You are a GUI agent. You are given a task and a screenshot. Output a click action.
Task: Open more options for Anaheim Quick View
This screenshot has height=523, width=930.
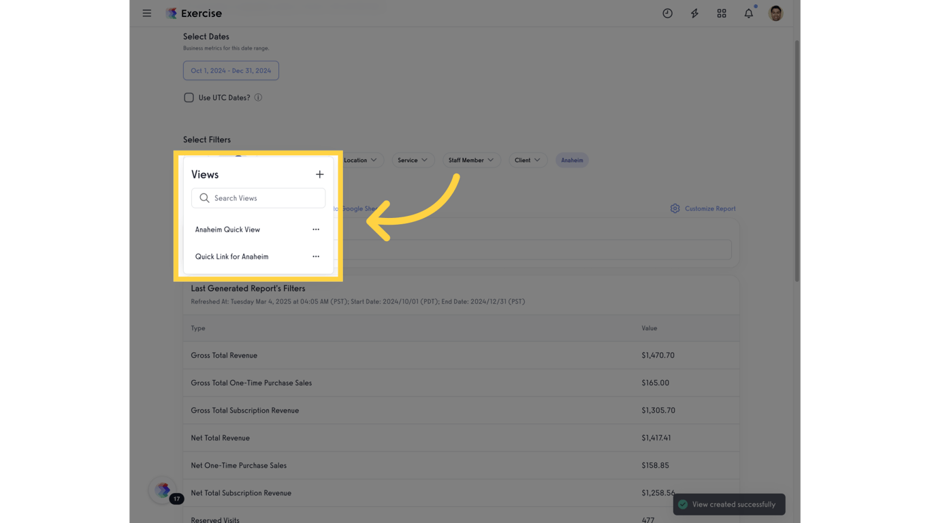click(x=316, y=229)
